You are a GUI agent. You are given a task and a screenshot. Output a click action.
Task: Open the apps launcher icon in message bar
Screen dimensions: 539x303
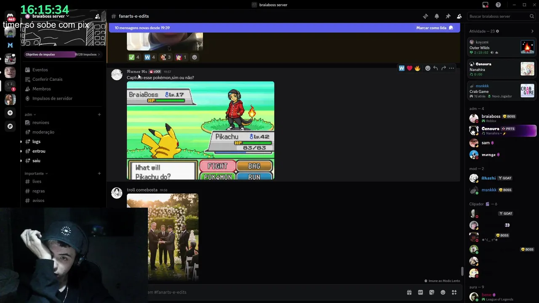454,292
